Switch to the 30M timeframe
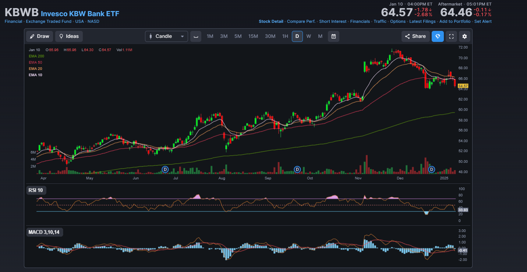The width and height of the screenshot is (527, 272). click(x=270, y=36)
